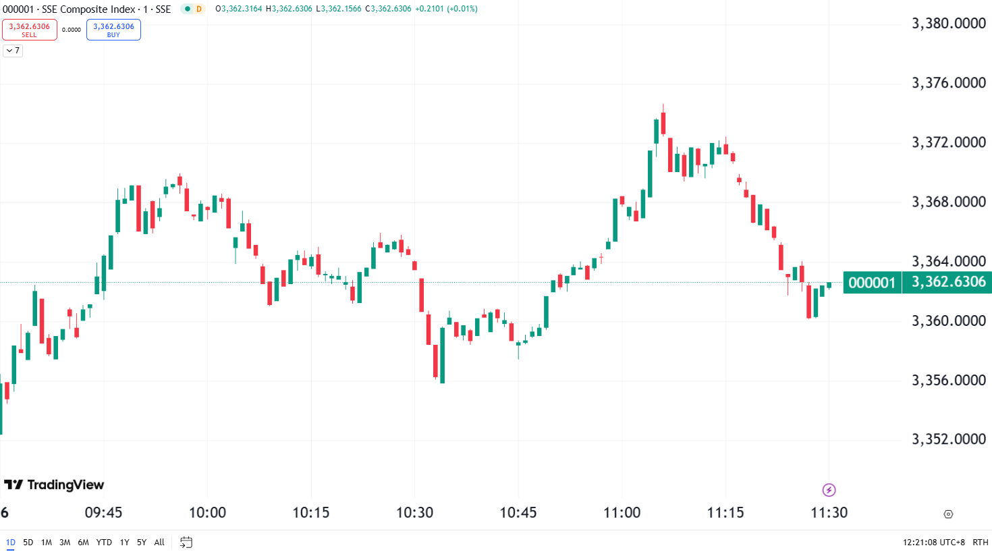
Task: Select the 1D time range tab
Action: point(11,542)
